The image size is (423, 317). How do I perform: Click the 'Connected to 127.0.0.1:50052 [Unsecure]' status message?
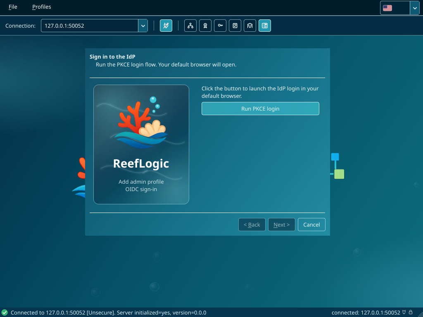[109, 313]
